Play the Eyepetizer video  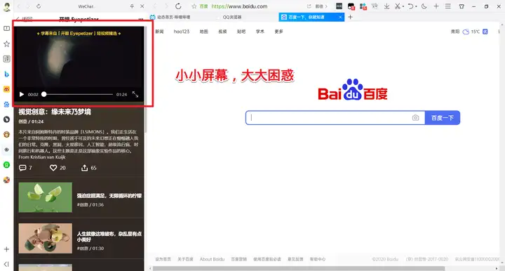coord(22,94)
